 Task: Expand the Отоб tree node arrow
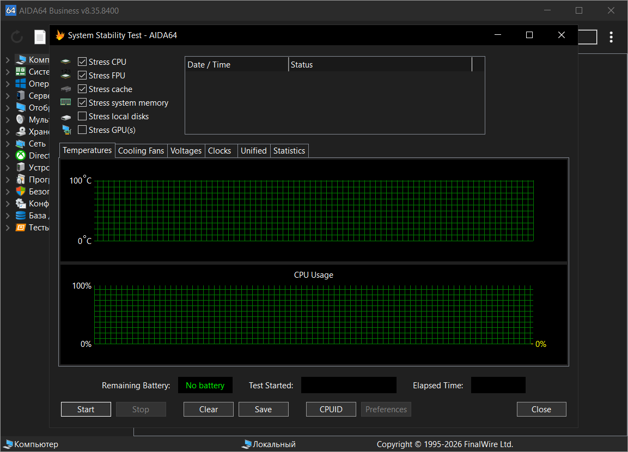point(8,108)
